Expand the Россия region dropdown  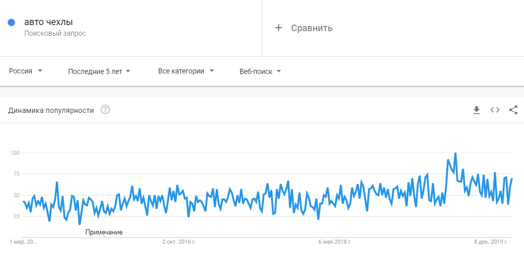[26, 71]
